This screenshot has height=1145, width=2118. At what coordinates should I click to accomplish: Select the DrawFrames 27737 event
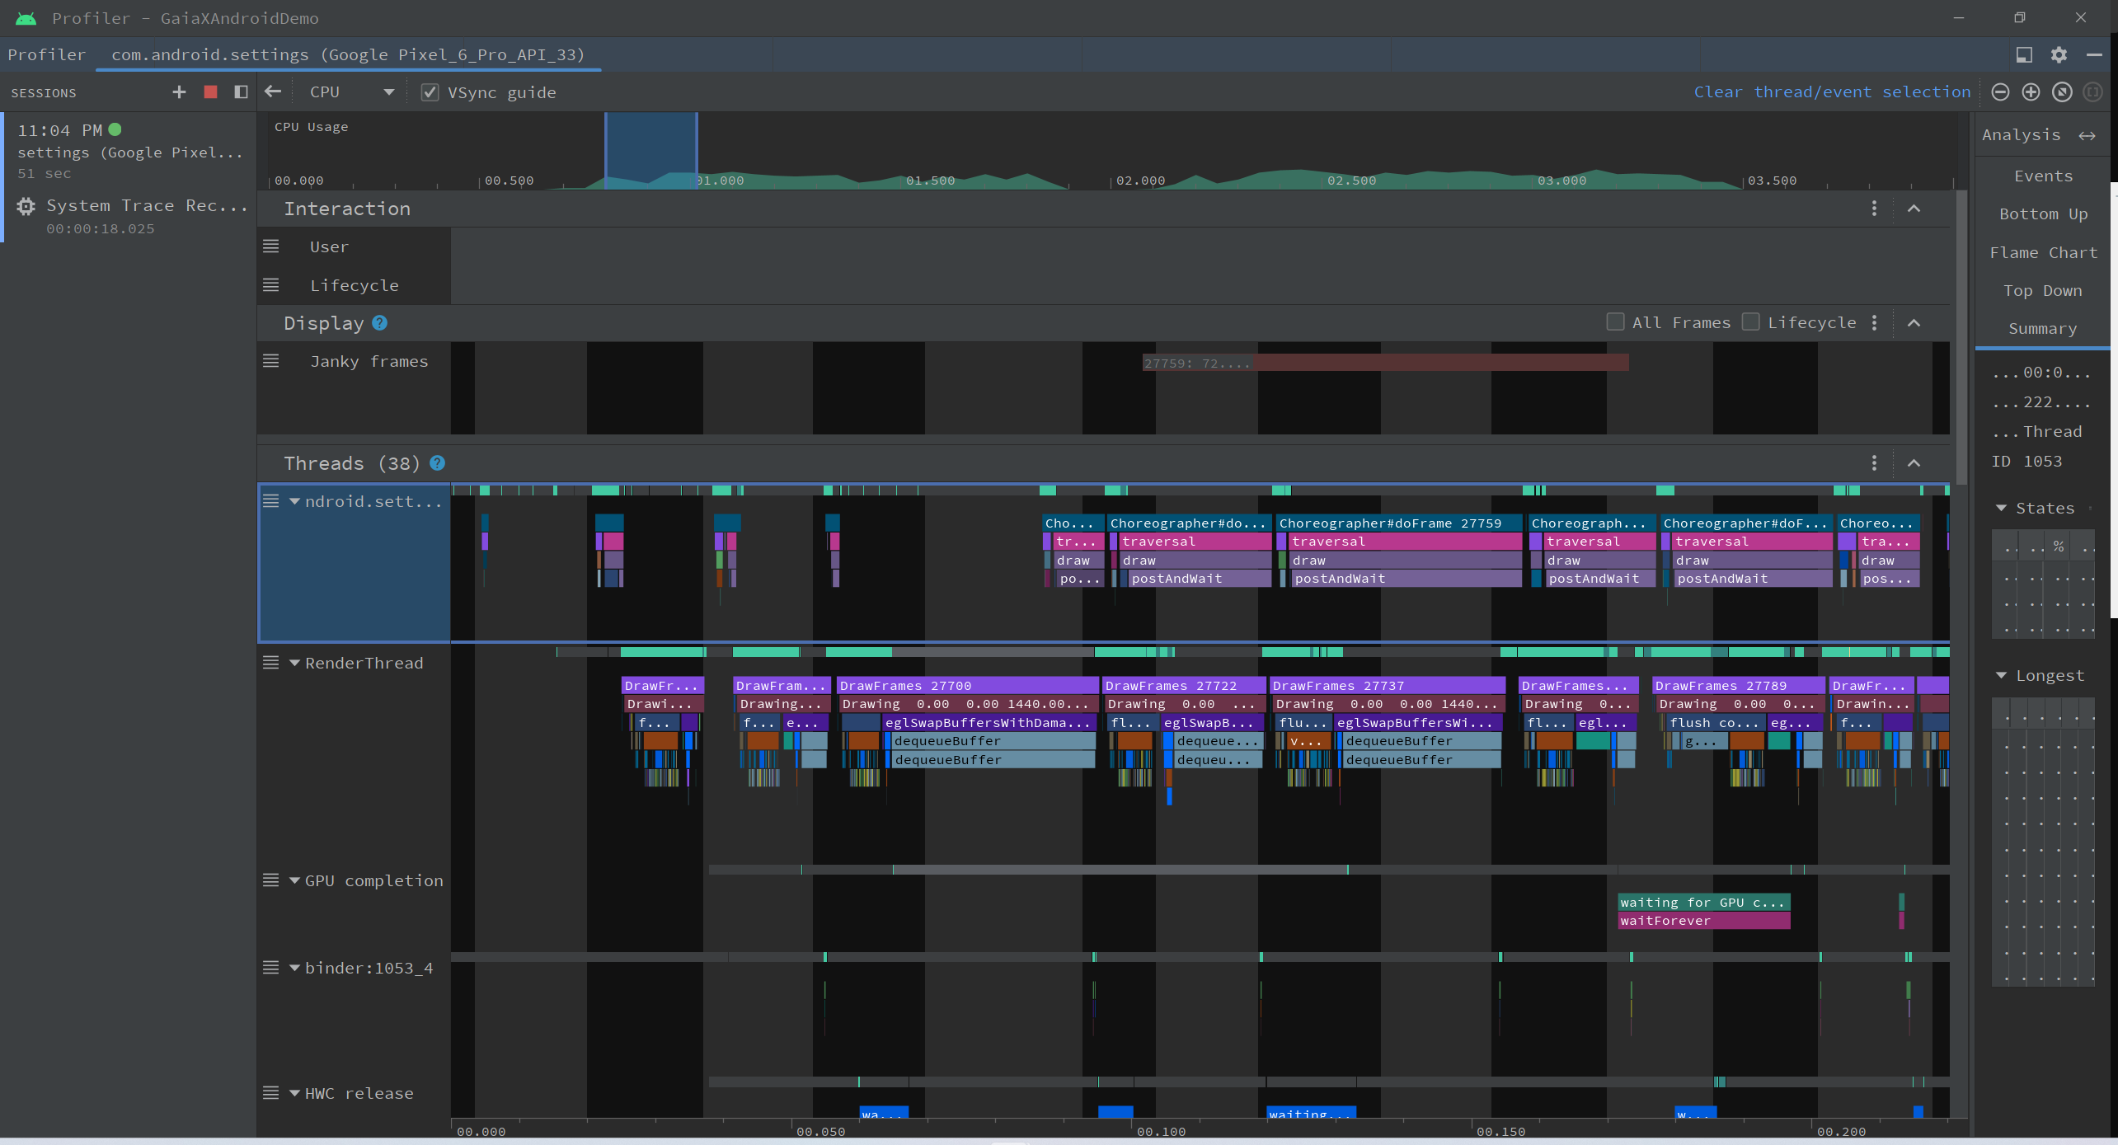click(x=1388, y=685)
